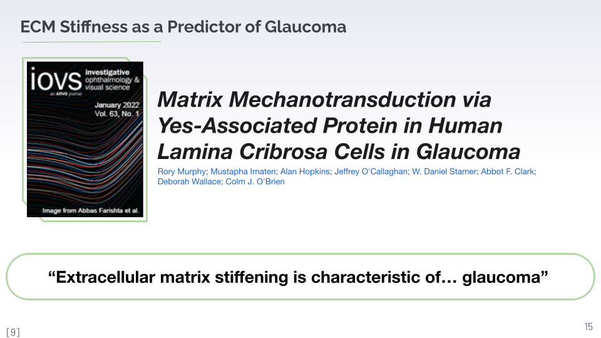The width and height of the screenshot is (601, 338).
Task: Click the slide heading ECM Stiffness text
Action: coord(183,27)
